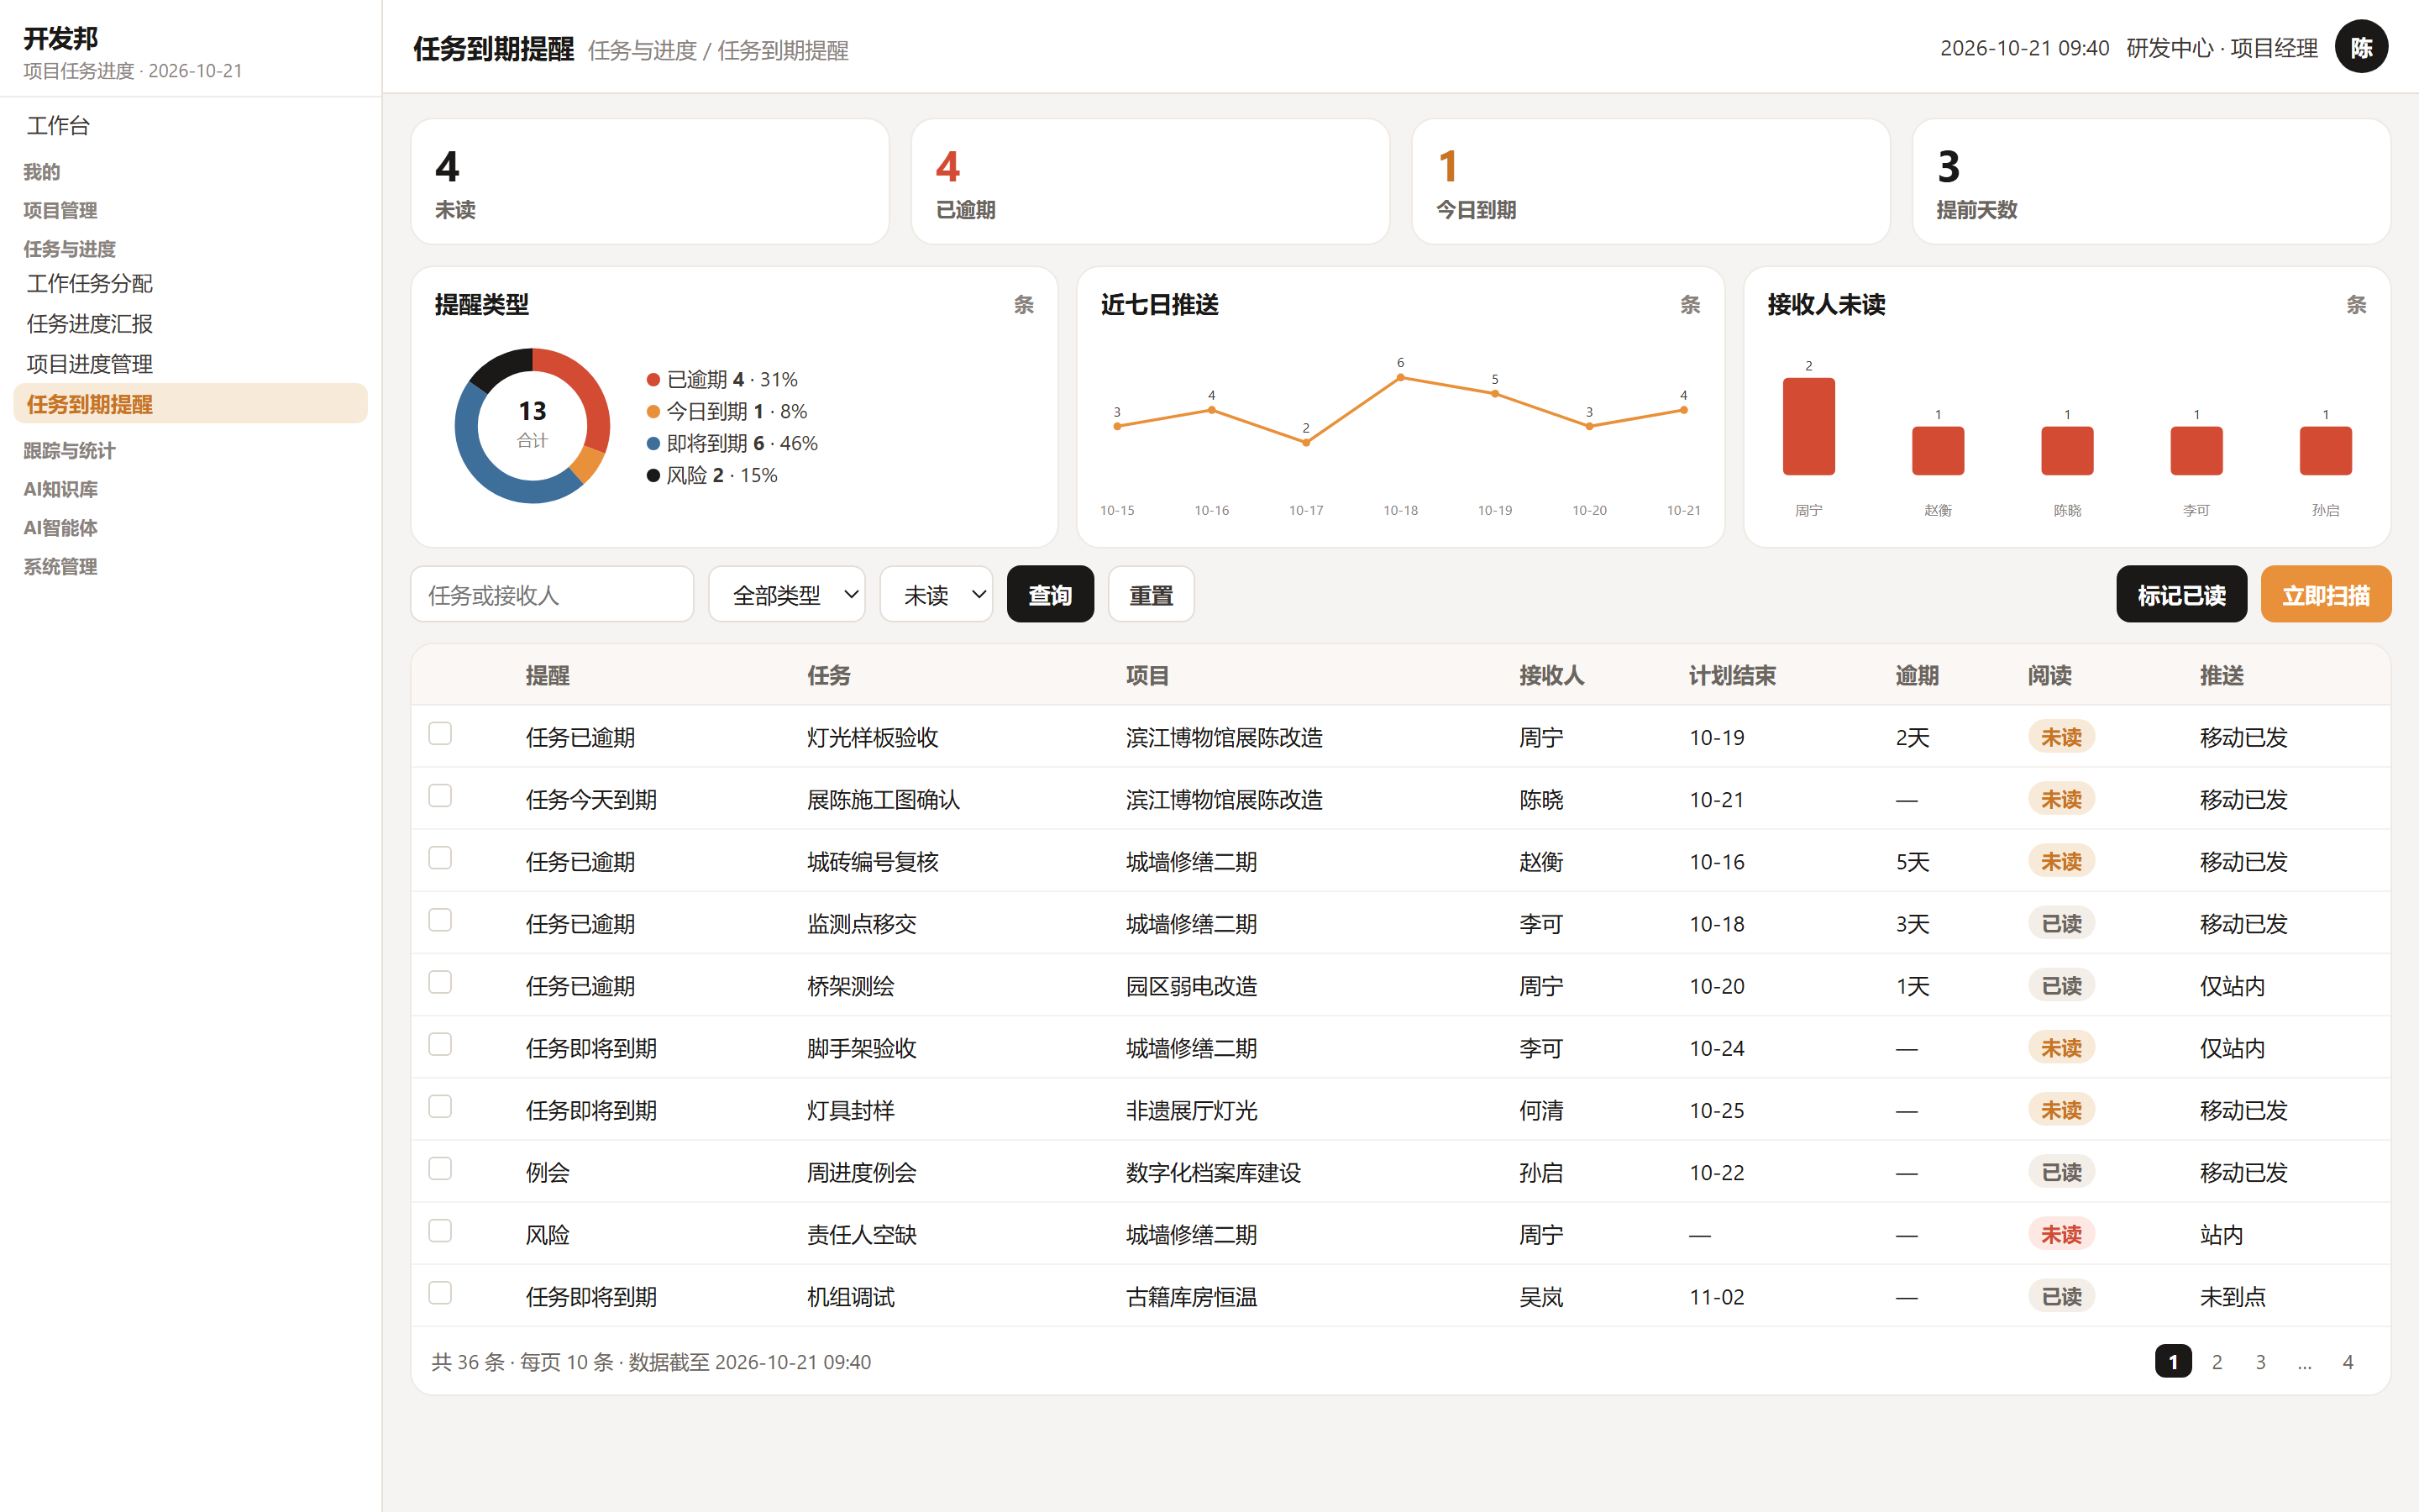Open 工作台 in the sidebar
Image resolution: width=2419 pixels, height=1512 pixels.
tap(190, 125)
